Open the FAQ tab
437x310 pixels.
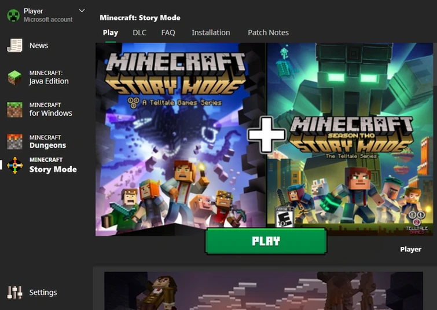[x=168, y=32]
